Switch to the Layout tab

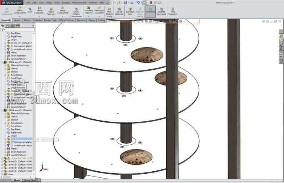coord(17,20)
